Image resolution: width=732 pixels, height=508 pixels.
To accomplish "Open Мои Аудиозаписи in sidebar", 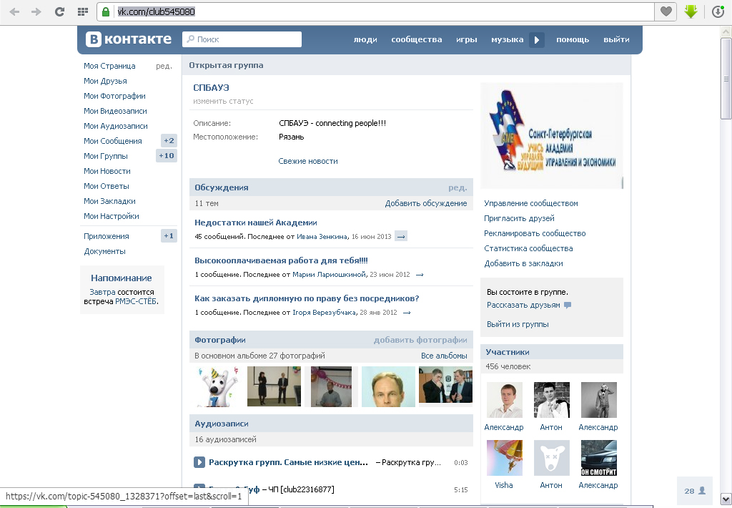I will coord(115,126).
